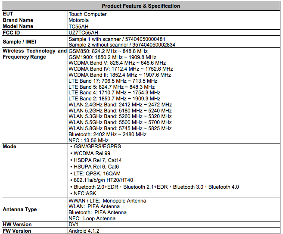
Task: Click the 802.11a/b/g/n HT20/HT40 bullet
Action: pos(104,180)
